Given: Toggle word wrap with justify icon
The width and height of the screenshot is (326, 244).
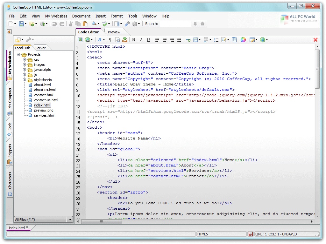Looking at the screenshot, I should (x=179, y=40).
